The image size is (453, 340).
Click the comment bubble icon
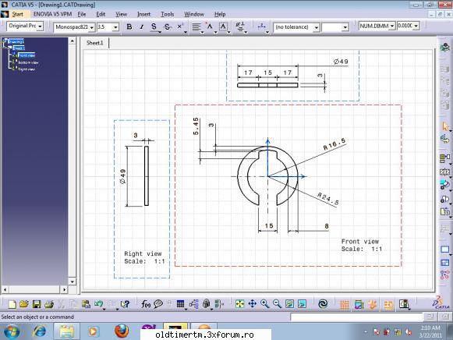(x=158, y=304)
